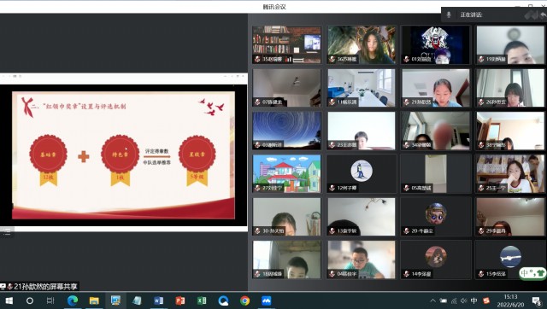This screenshot has height=309, width=547.
Task: Open File Explorer from the taskbar
Action: (94, 300)
